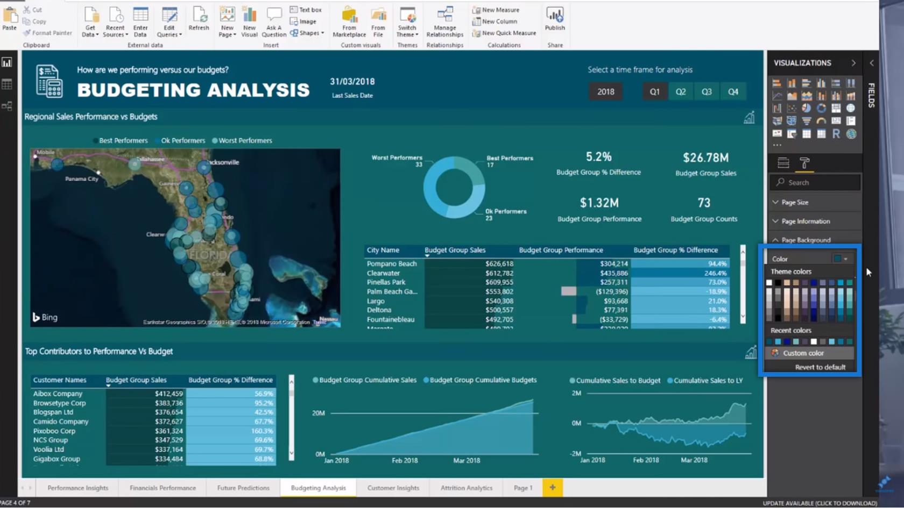Click the Refresh icon in ribbon
Screen dimensions: 904x508
199,19
